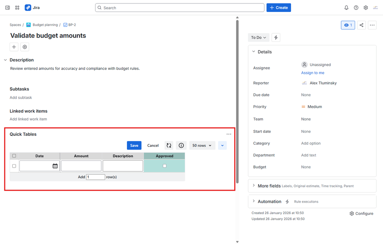Click the BP-2 task type icon
Image resolution: width=383 pixels, height=244 pixels.
65,25
